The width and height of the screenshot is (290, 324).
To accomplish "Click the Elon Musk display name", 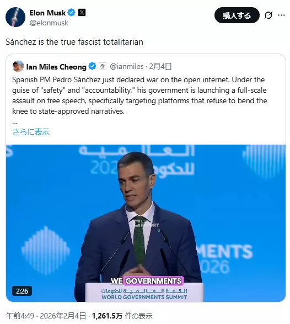I will coord(47,13).
